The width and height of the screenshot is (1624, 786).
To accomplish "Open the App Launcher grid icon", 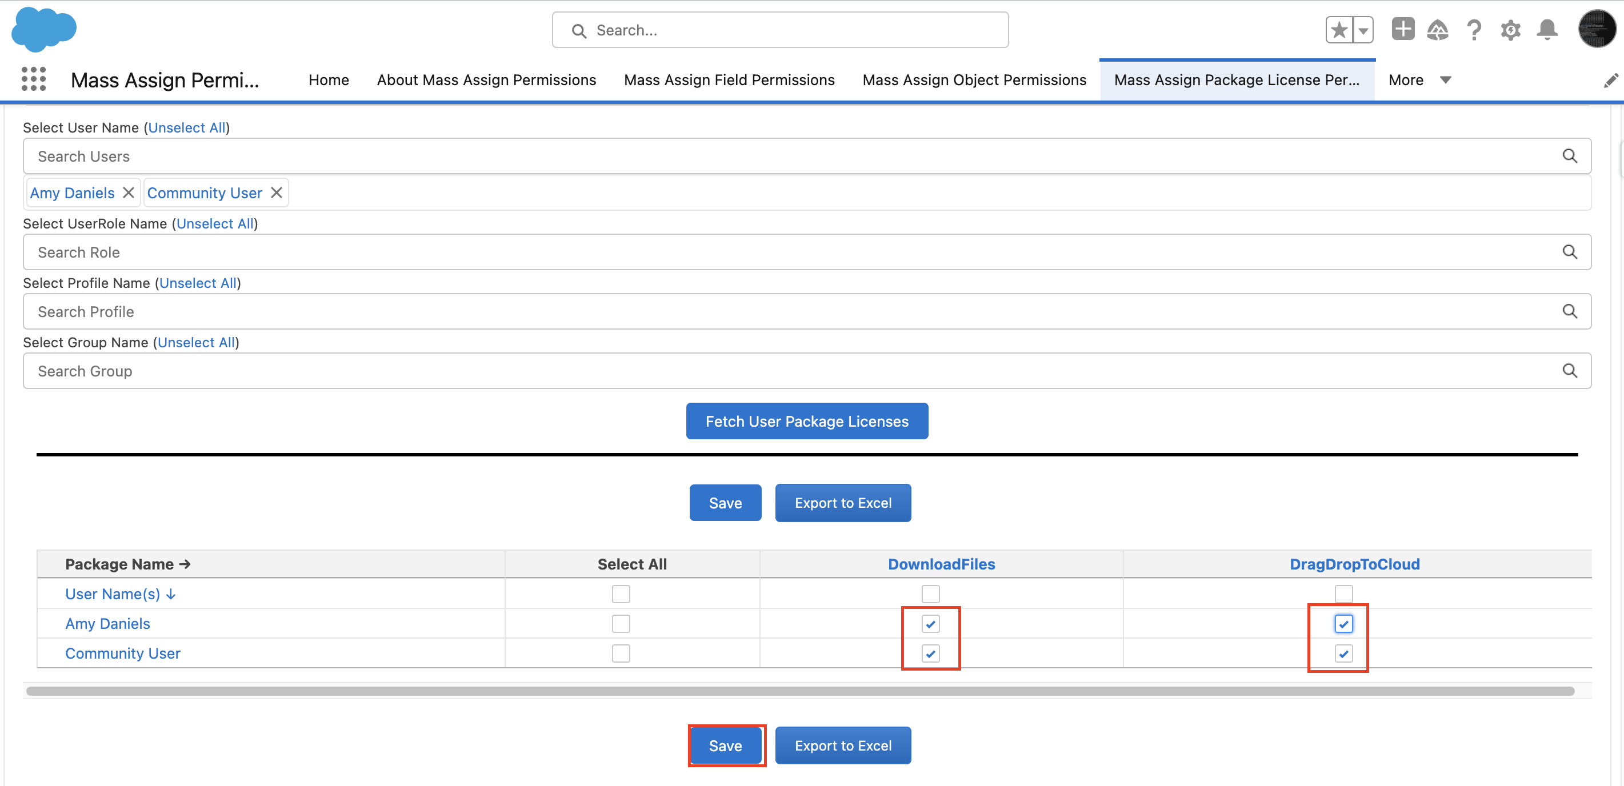I will [33, 79].
